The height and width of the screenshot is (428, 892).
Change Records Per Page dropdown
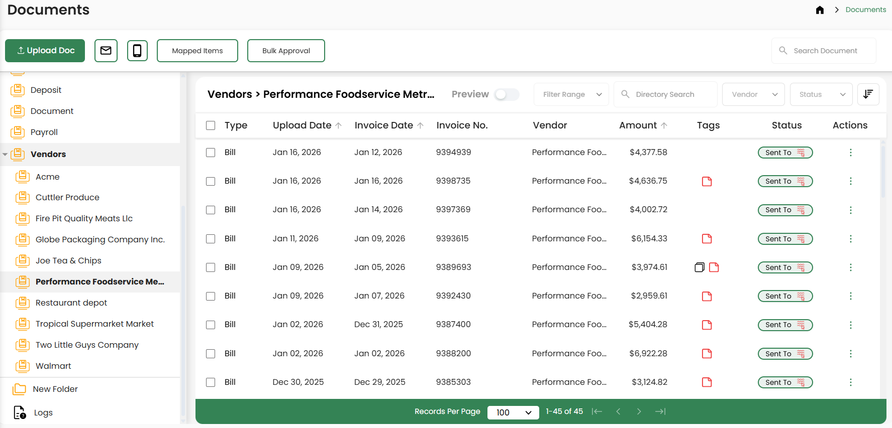tap(513, 412)
